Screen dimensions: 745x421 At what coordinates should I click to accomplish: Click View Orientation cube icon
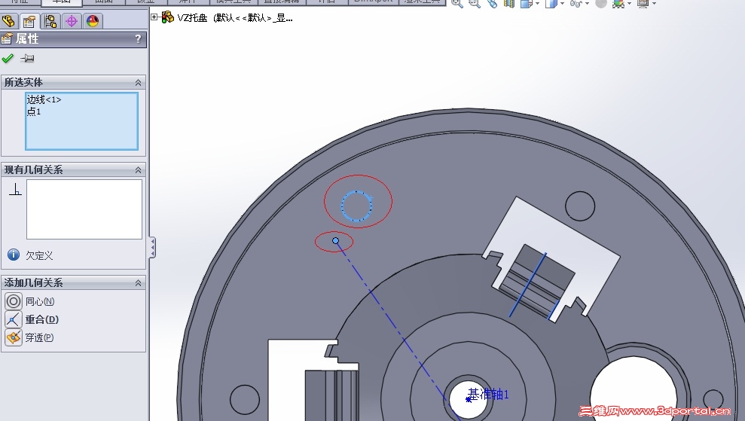pos(526,3)
